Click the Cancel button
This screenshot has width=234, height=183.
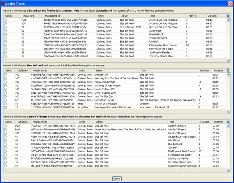(x=117, y=179)
